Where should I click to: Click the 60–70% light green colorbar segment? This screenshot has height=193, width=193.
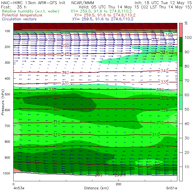(x=181, y=88)
